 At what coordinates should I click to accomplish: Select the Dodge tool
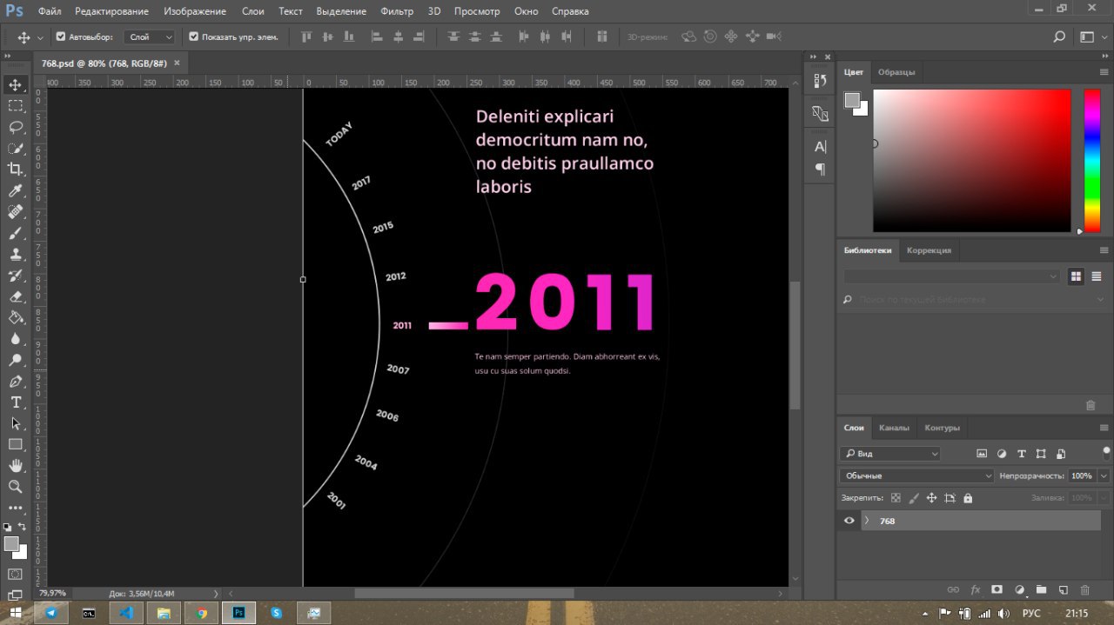pos(15,360)
